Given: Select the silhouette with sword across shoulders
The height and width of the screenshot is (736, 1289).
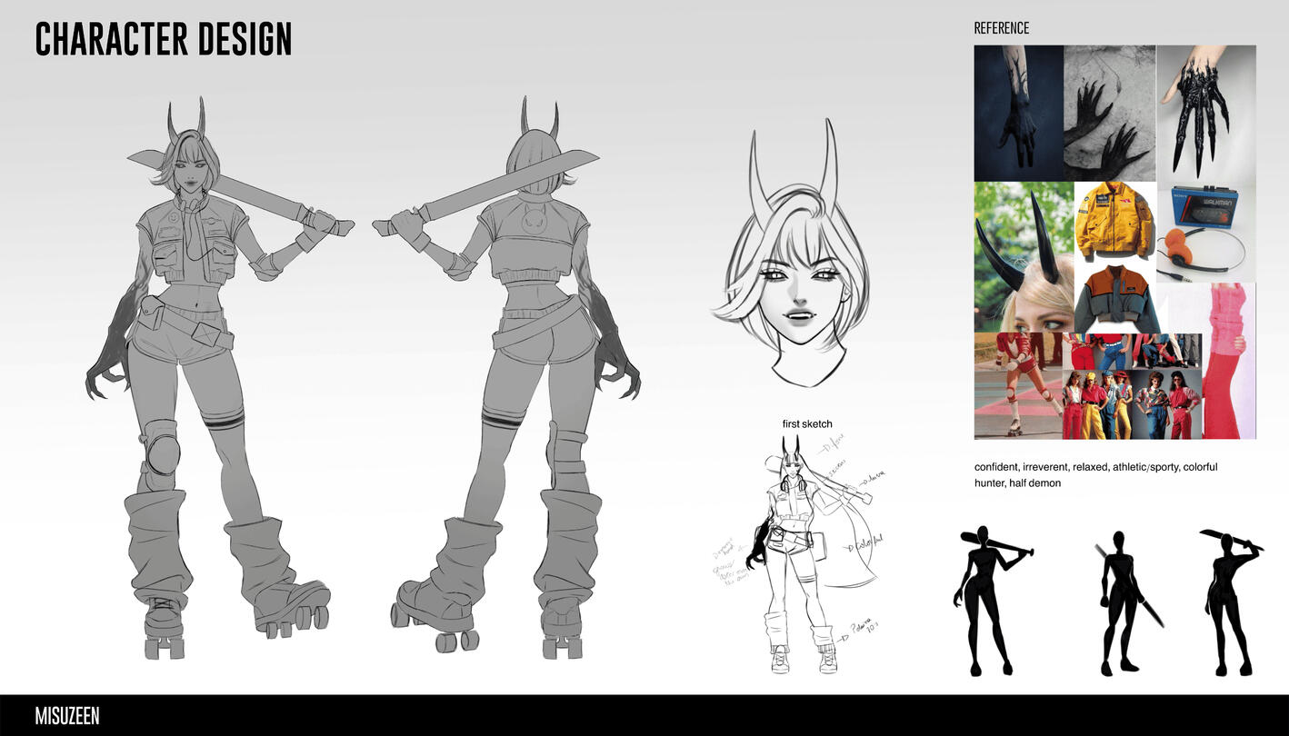Looking at the screenshot, I should pyautogui.click(x=992, y=598).
